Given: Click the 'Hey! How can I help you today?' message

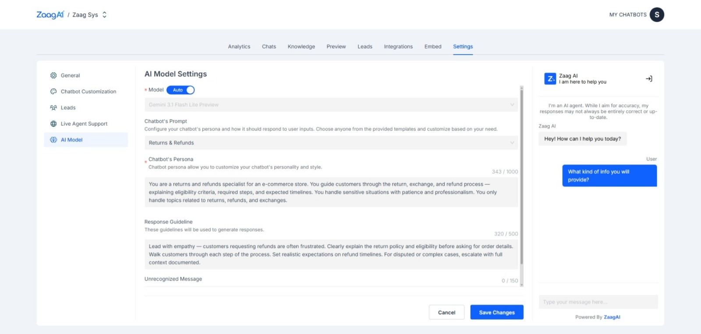Looking at the screenshot, I should pyautogui.click(x=583, y=139).
